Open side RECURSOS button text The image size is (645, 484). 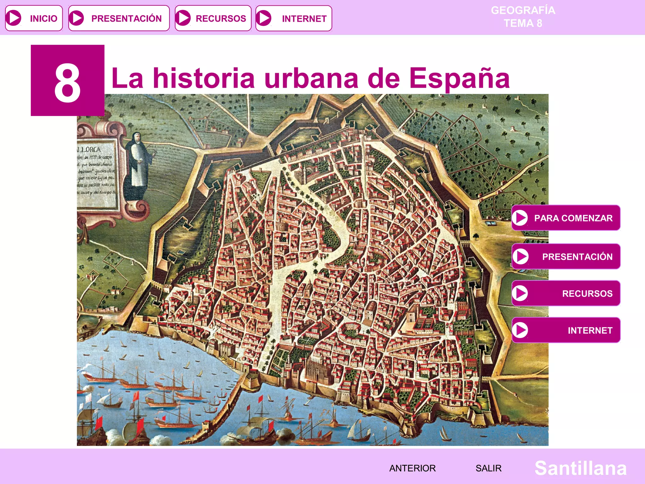coord(587,293)
